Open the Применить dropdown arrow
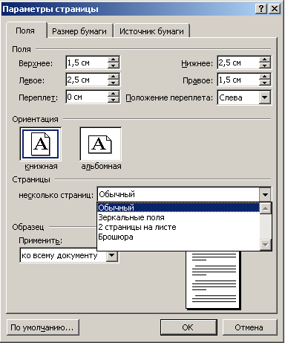 coord(112,255)
